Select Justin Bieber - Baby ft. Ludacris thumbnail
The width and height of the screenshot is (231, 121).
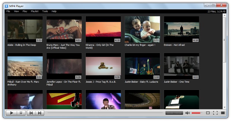tap(142, 66)
